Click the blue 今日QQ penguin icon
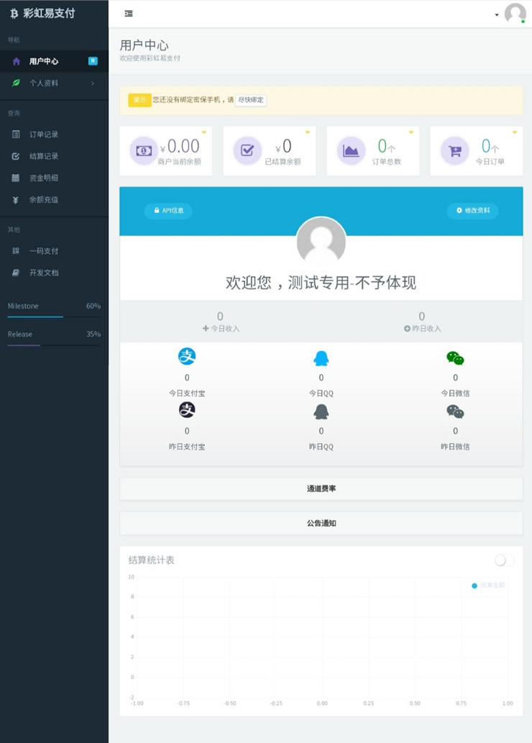 click(x=321, y=358)
